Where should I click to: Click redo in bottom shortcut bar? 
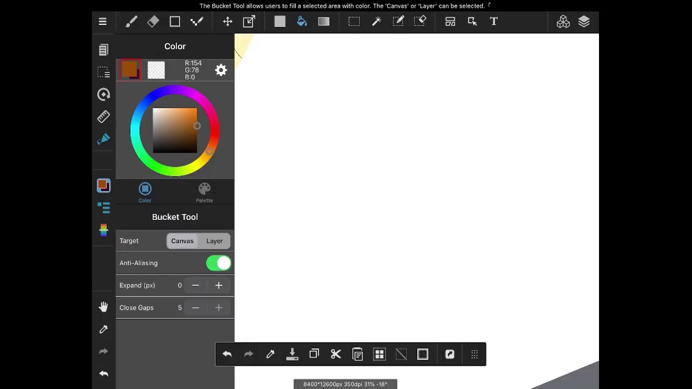pyautogui.click(x=249, y=354)
